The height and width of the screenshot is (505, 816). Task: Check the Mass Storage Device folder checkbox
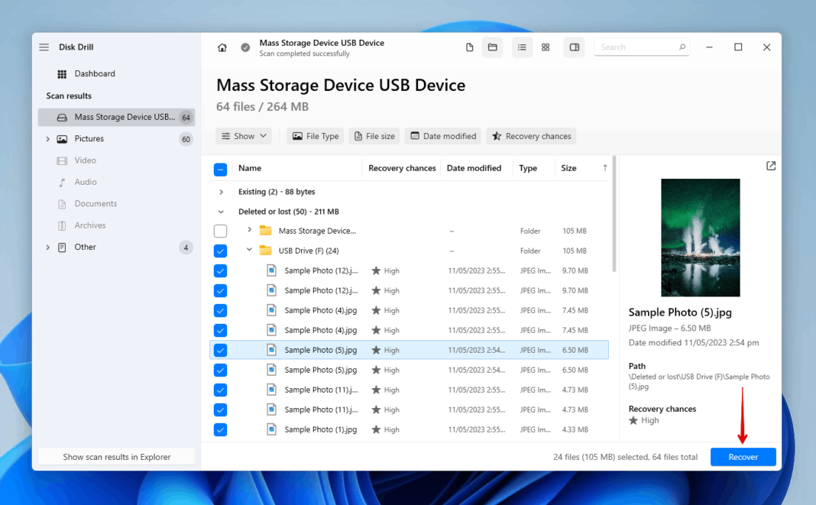[220, 230]
